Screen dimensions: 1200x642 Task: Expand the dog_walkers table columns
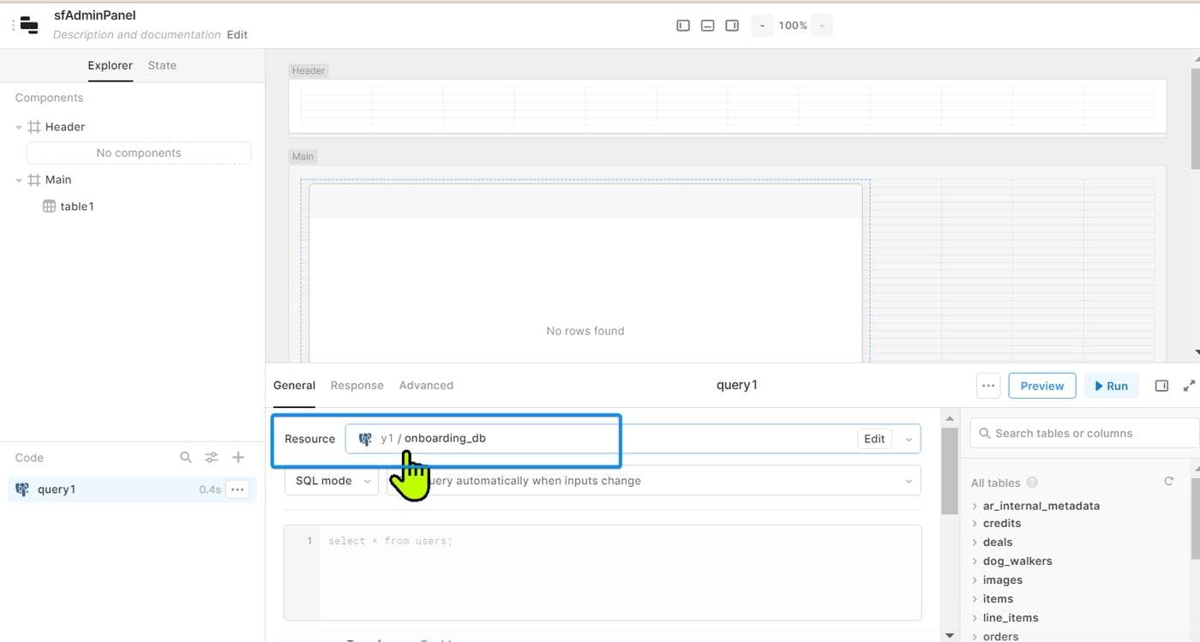(975, 561)
